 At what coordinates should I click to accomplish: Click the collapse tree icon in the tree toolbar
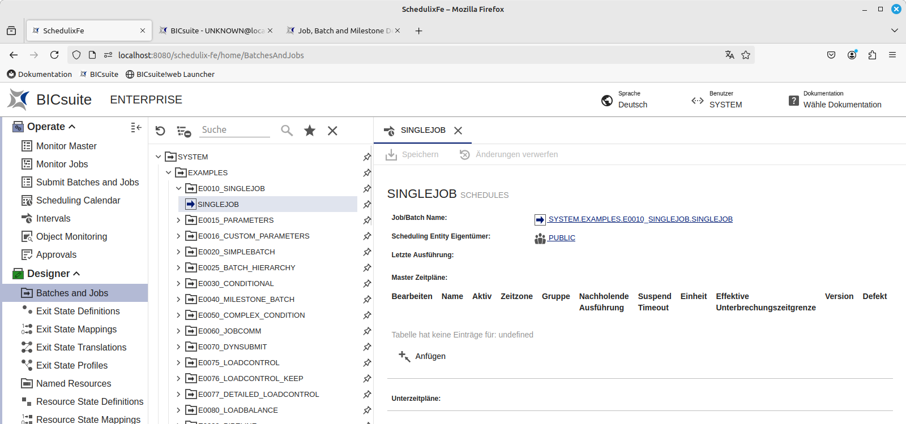coord(183,131)
